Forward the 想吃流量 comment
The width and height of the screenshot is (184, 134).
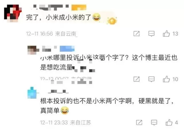coord(137,79)
